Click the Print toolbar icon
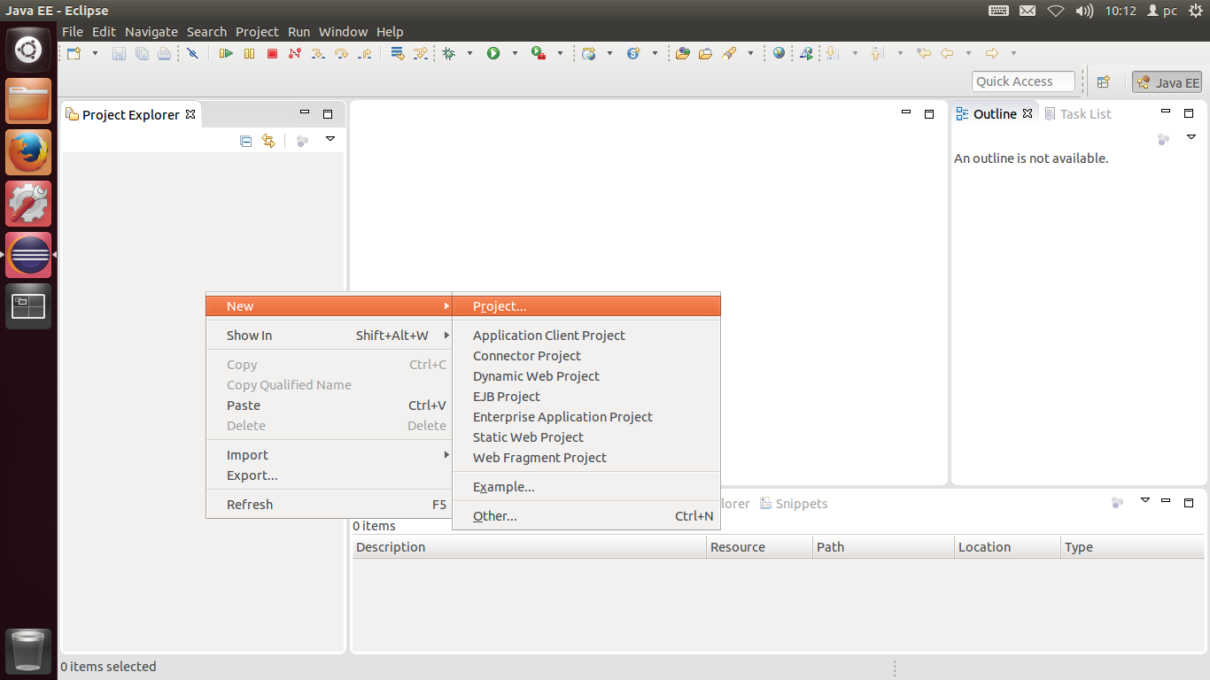 point(164,53)
